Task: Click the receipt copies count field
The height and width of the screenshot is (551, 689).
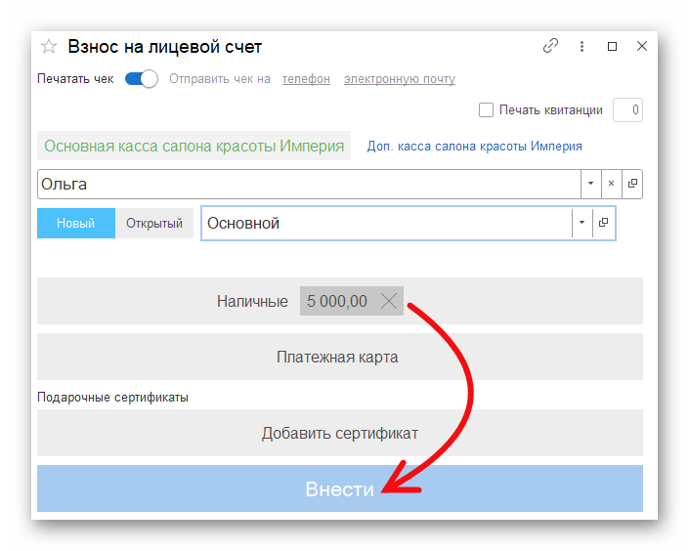Action: [x=628, y=109]
